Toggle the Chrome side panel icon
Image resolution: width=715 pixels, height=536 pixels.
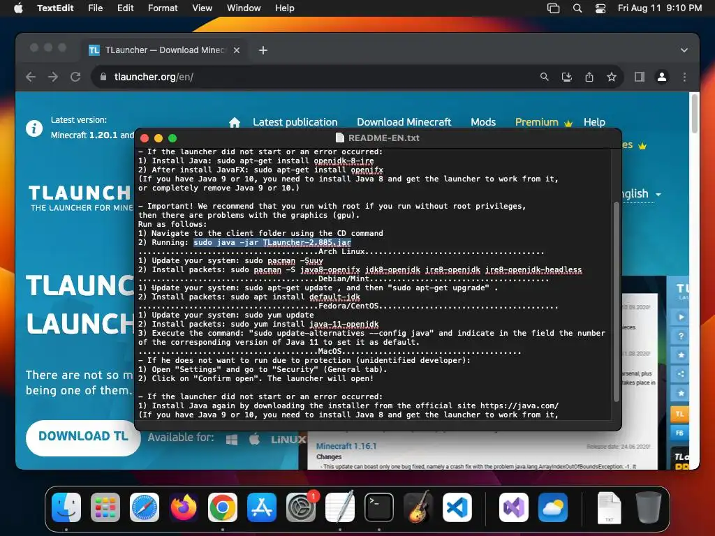coord(640,77)
